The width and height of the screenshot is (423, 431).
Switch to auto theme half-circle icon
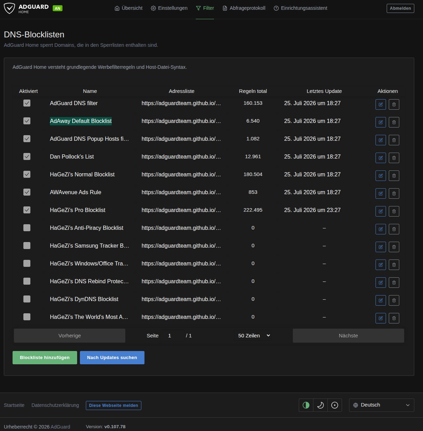point(306,405)
